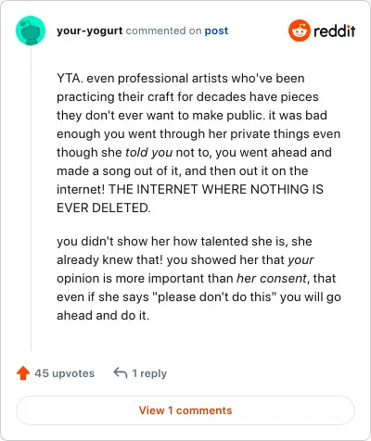The height and width of the screenshot is (441, 371).
Task: Click the paragraph starting 'you didn't show'
Action: 198,278
